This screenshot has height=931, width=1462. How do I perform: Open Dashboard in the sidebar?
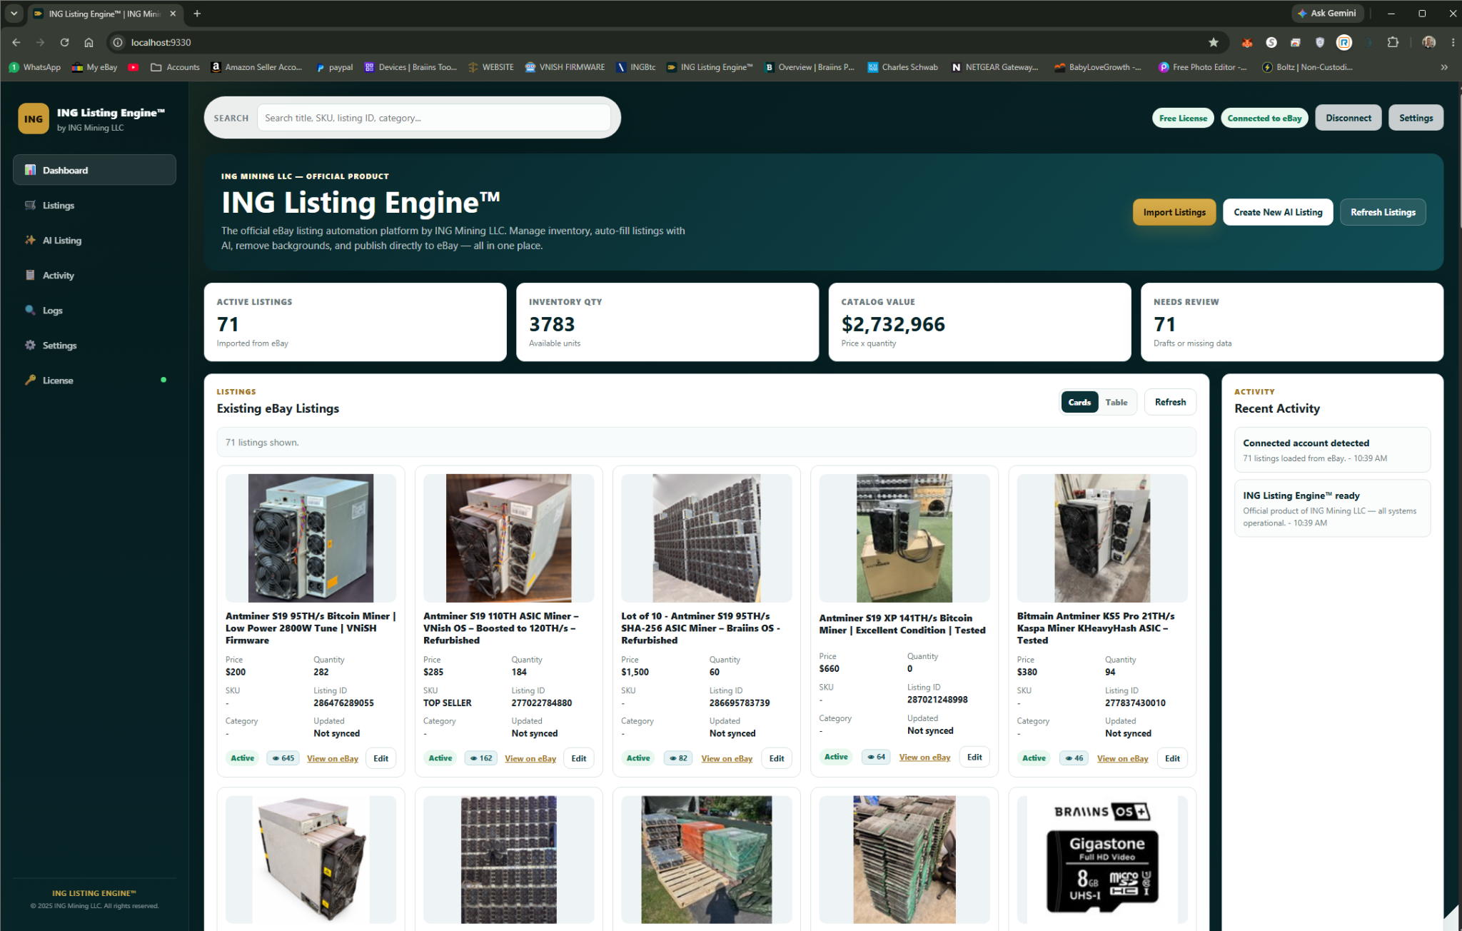pos(94,170)
